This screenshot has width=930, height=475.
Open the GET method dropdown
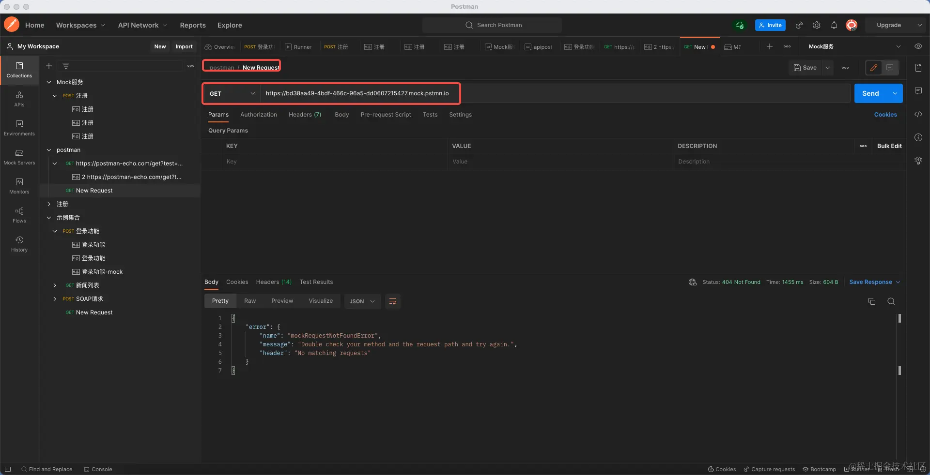click(x=232, y=93)
